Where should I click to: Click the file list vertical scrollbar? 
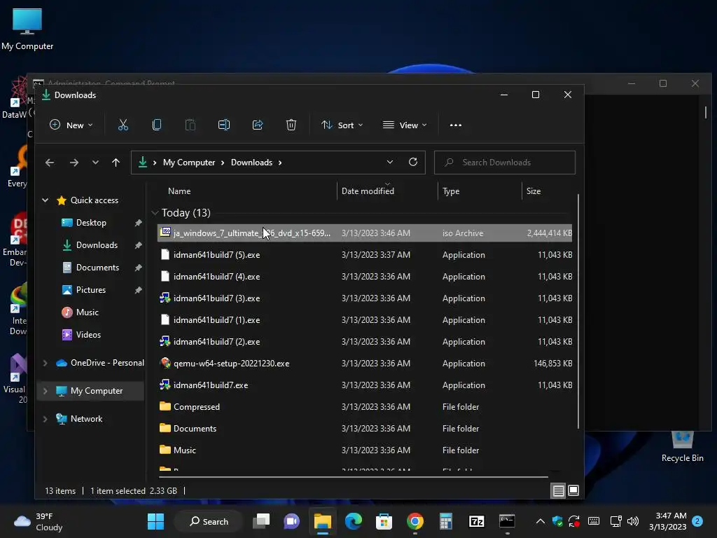(x=578, y=311)
